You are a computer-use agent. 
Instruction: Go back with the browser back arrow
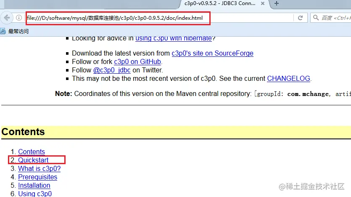click(7, 18)
